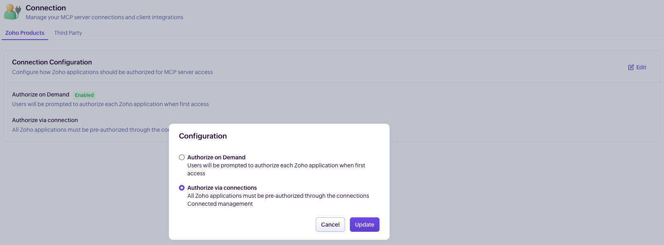The image size is (664, 245).
Task: Open the Third Party tab
Action: pyautogui.click(x=68, y=33)
